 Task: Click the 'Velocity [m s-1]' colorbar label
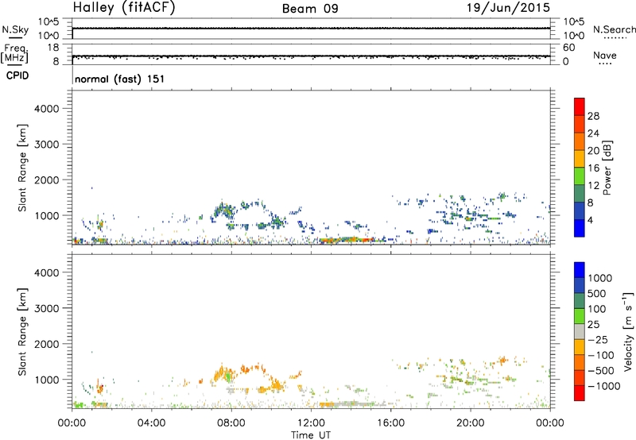coord(628,331)
